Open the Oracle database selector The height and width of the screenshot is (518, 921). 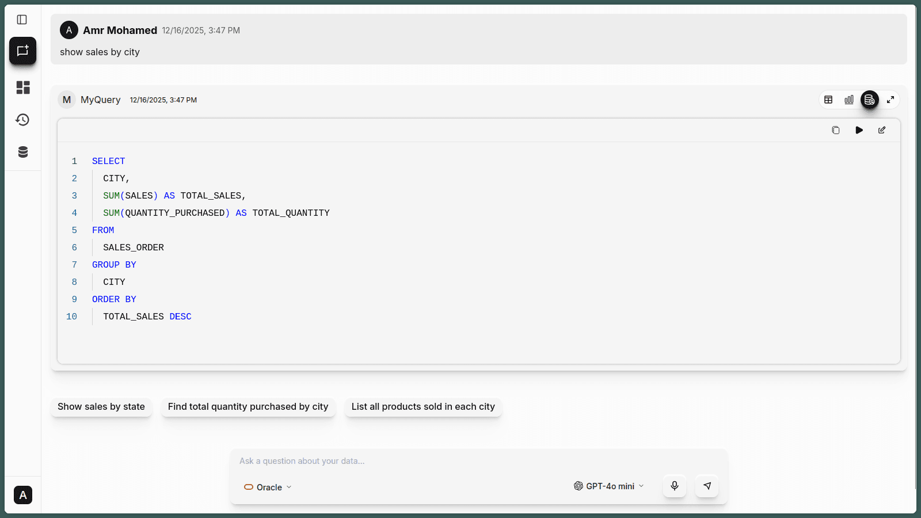tap(267, 487)
